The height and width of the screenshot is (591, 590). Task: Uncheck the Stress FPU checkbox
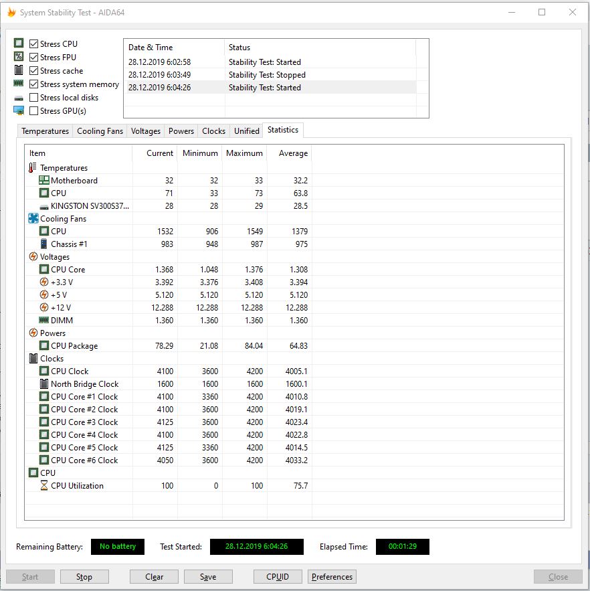[33, 58]
